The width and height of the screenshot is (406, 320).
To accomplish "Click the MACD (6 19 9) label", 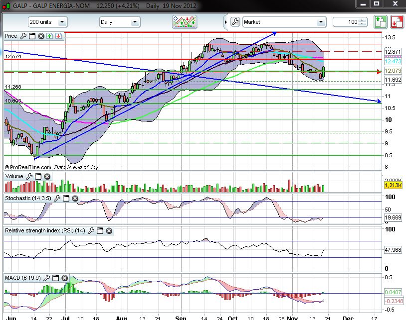I will pyautogui.click(x=23, y=278).
